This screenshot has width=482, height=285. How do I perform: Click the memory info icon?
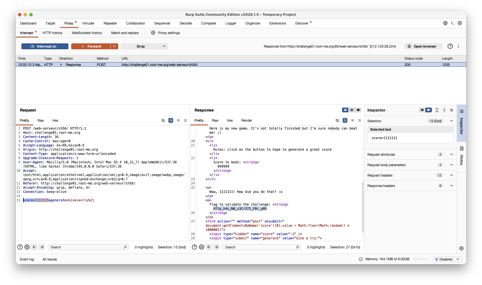pos(361,259)
